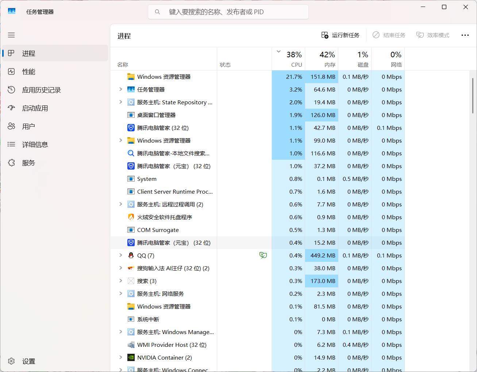Viewport: 477px width, 372px height.
Task: Open the 用户 tab
Action: click(x=55, y=126)
